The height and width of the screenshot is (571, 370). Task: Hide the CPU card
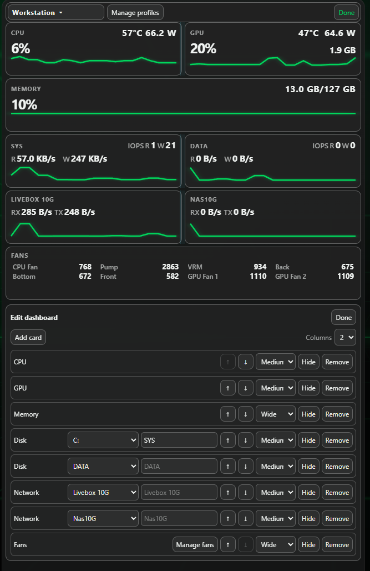coord(308,362)
